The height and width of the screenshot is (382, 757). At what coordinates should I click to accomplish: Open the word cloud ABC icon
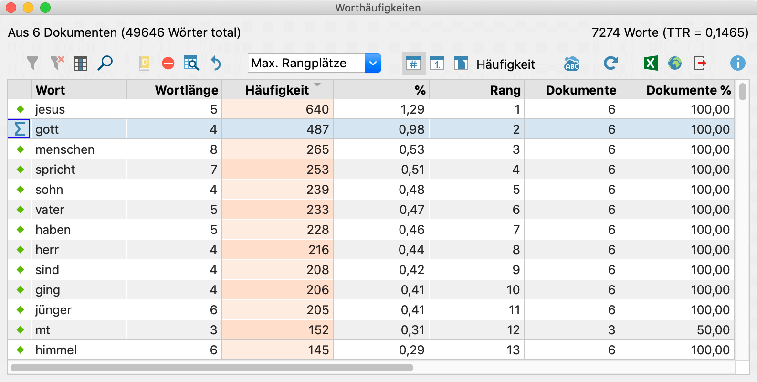click(x=571, y=64)
